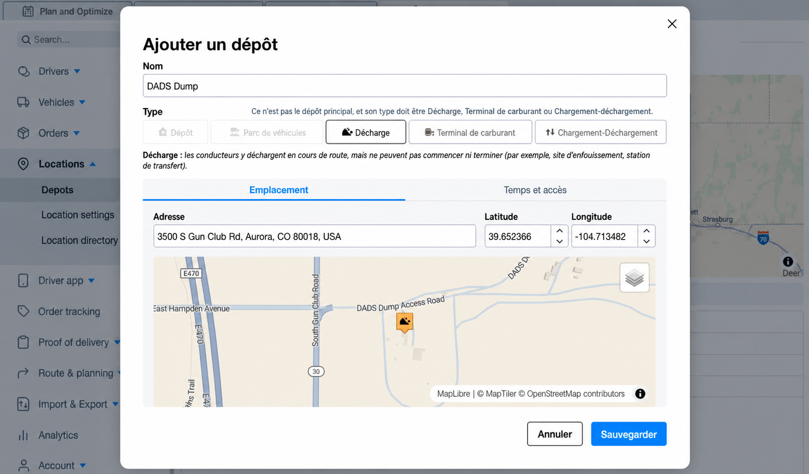Click the Sauvegarder button
Image resolution: width=809 pixels, height=474 pixels.
tap(628, 434)
